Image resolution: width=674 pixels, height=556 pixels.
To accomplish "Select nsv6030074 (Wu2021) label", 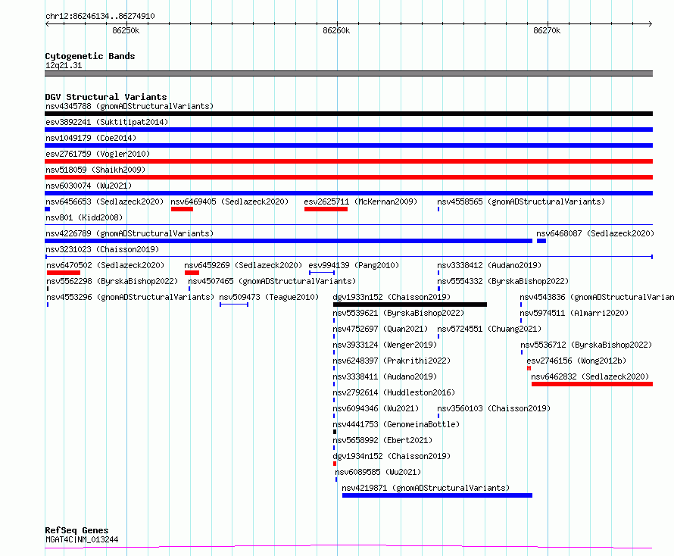I will (89, 186).
